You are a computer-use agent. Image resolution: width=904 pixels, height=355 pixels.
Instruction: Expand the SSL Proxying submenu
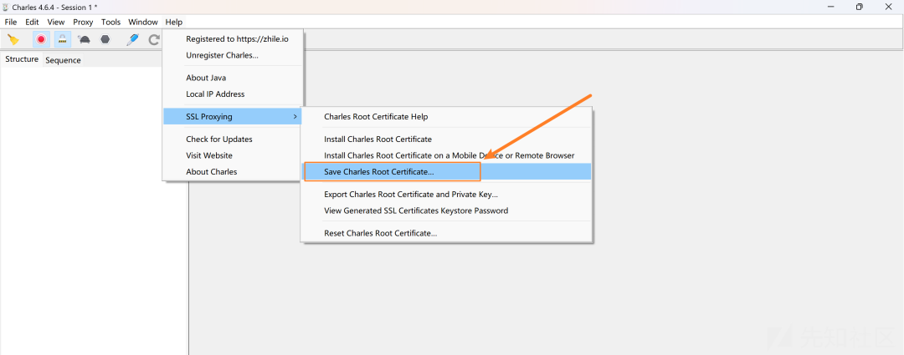pyautogui.click(x=233, y=116)
